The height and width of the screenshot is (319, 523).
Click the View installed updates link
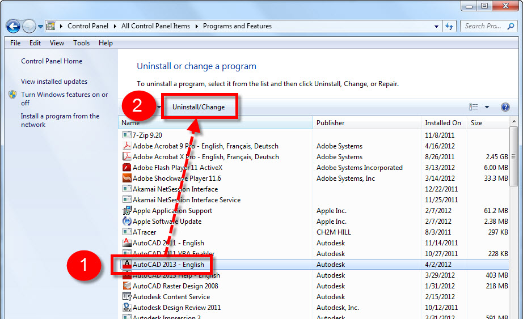tap(54, 82)
